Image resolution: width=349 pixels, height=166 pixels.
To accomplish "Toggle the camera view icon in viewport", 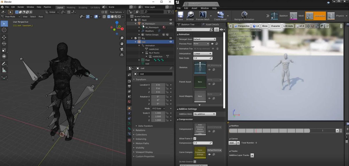I will click(122, 50).
